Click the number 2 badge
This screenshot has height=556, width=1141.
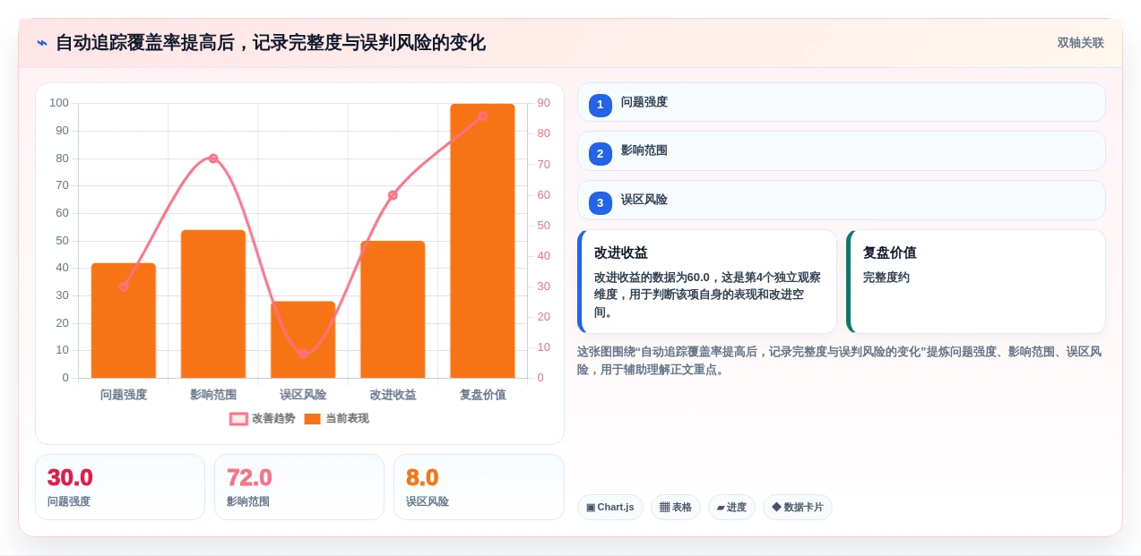[x=601, y=154]
